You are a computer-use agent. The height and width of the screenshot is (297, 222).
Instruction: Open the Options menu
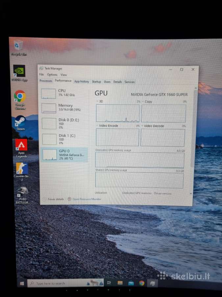52,75
